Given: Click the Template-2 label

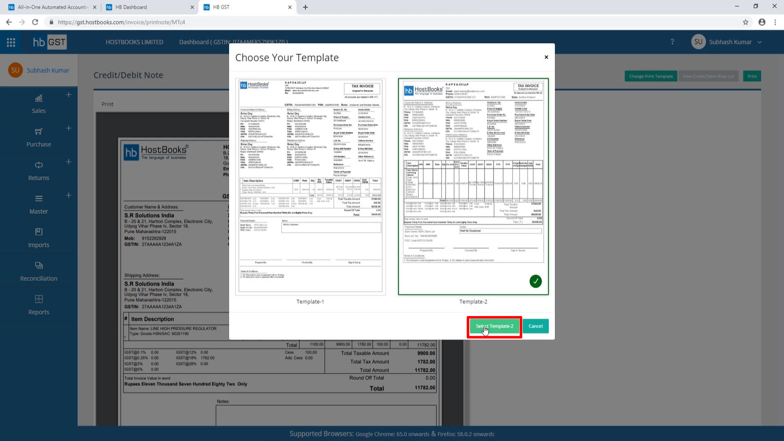Looking at the screenshot, I should coord(473,302).
